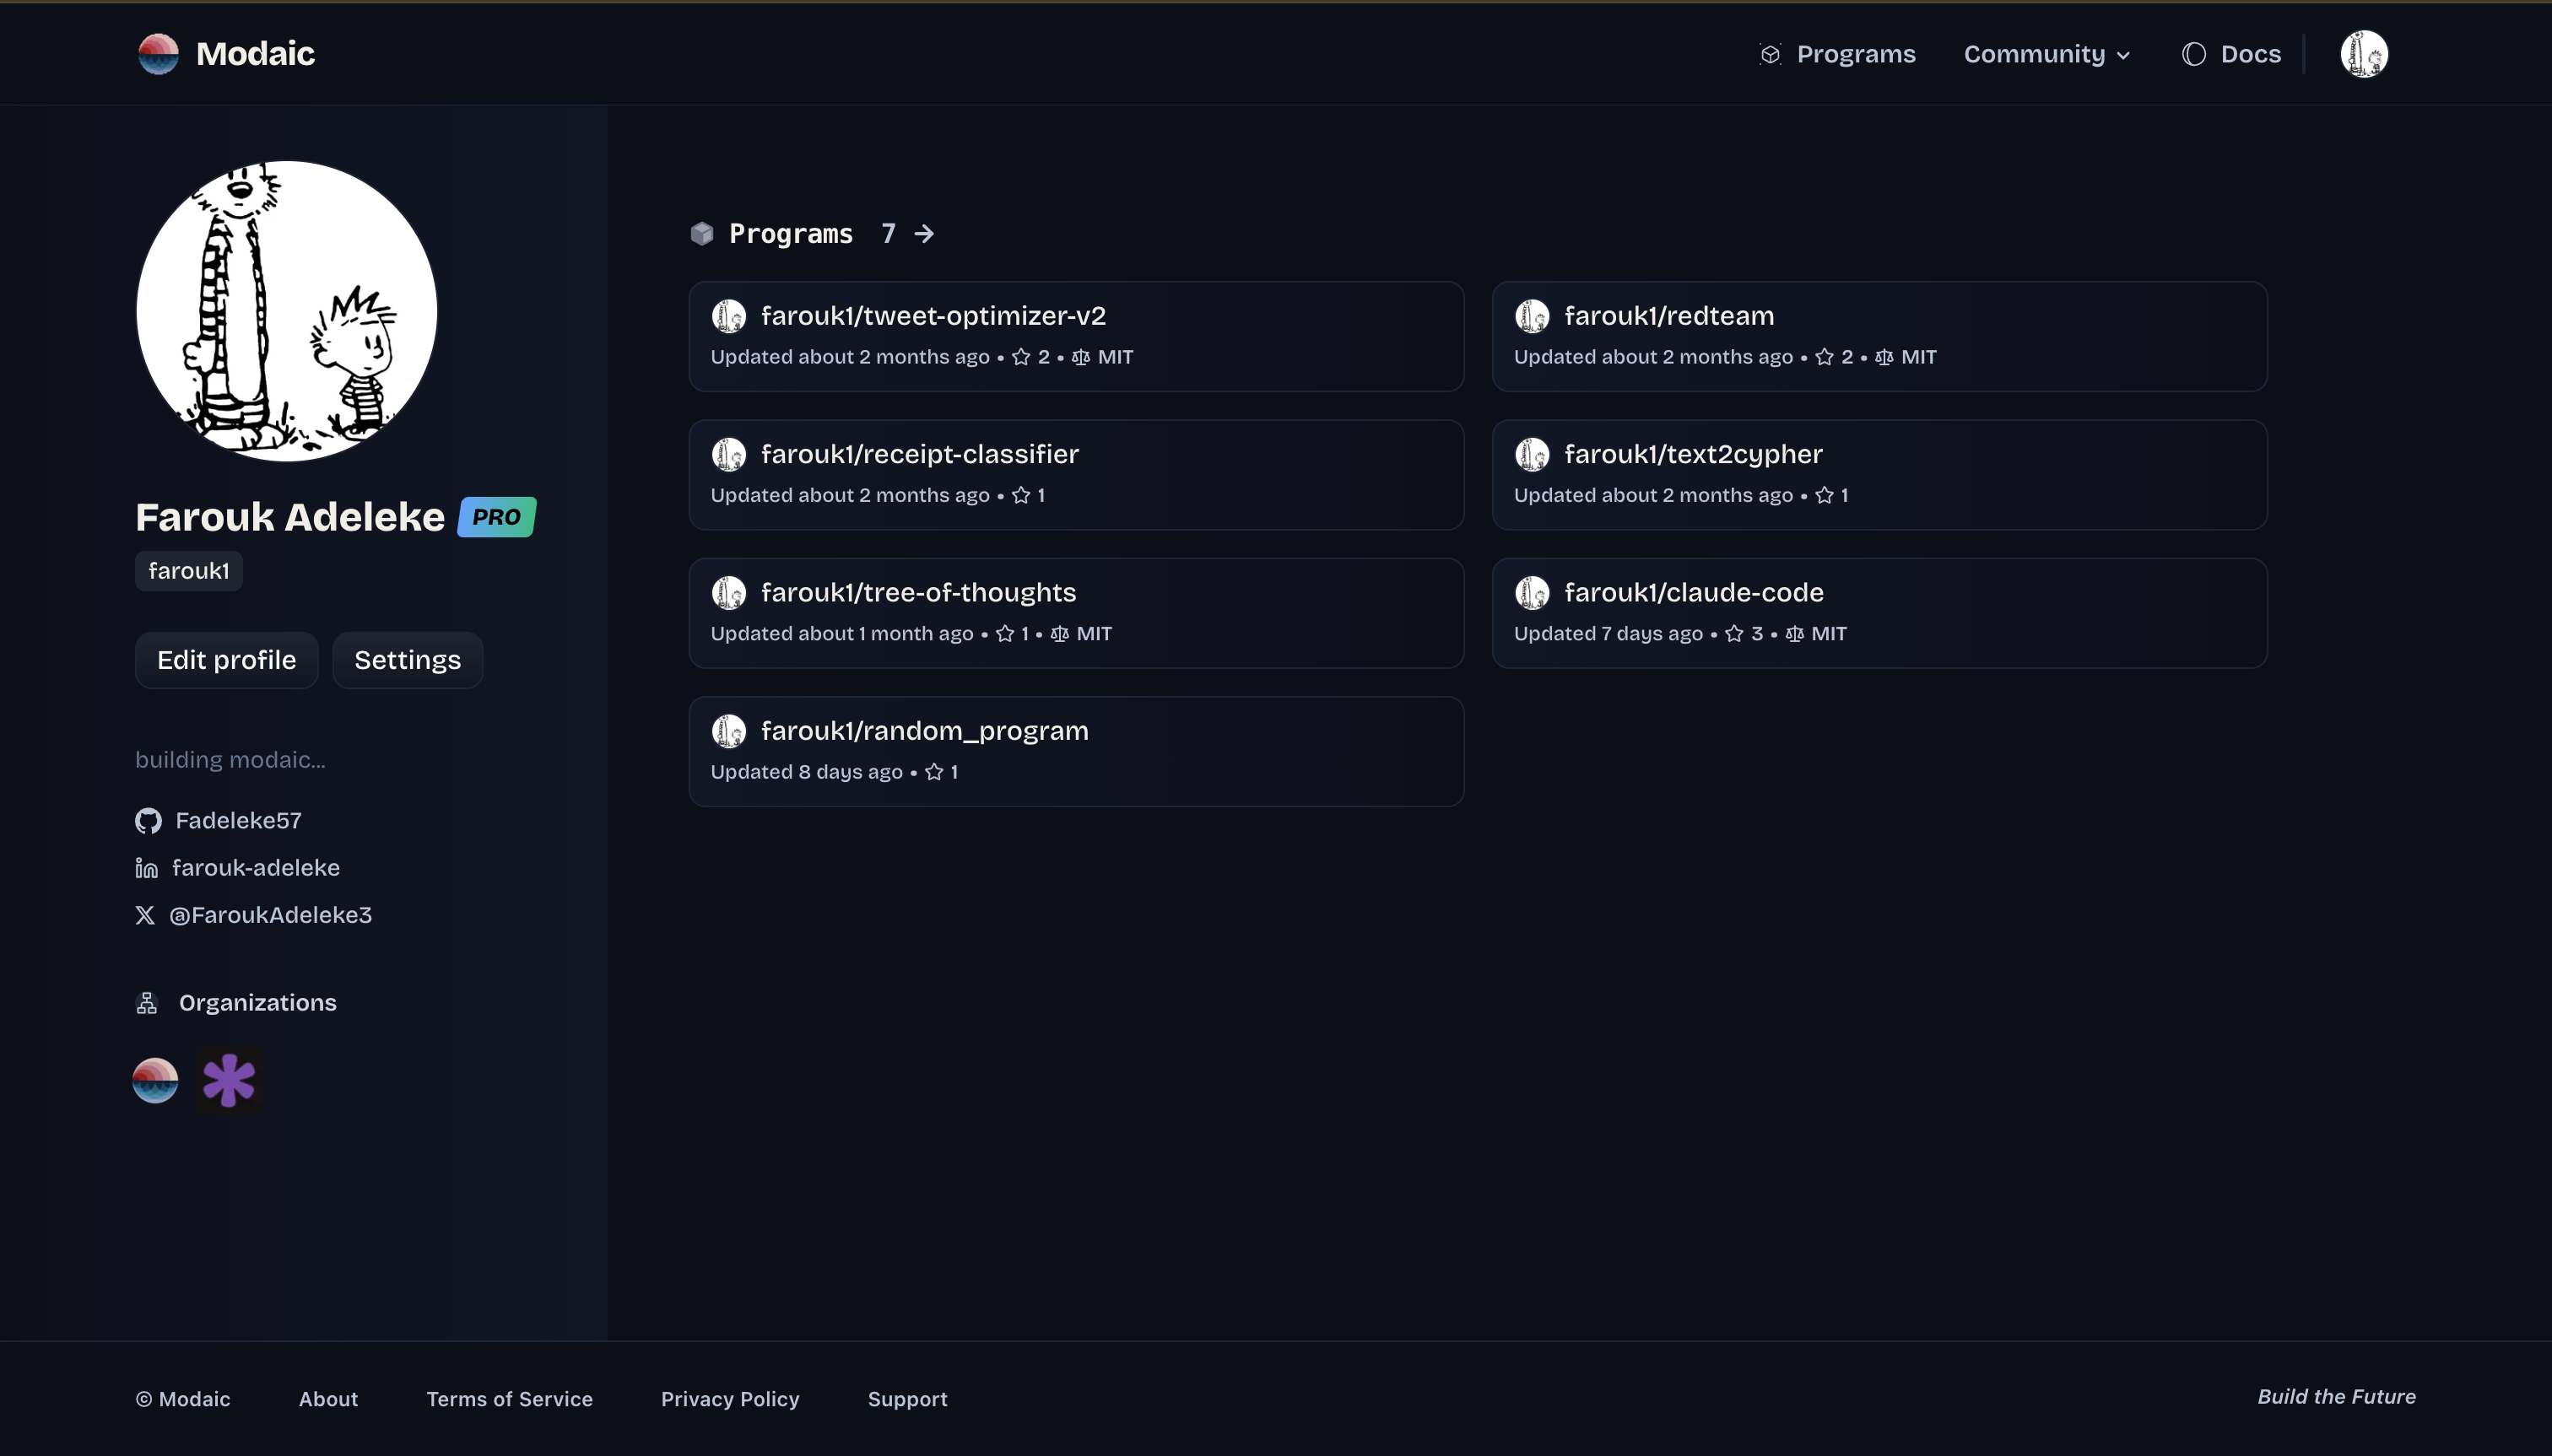Select the GitHub icon beside Fadeleke57
This screenshot has height=1456, width=2552.
click(x=147, y=820)
